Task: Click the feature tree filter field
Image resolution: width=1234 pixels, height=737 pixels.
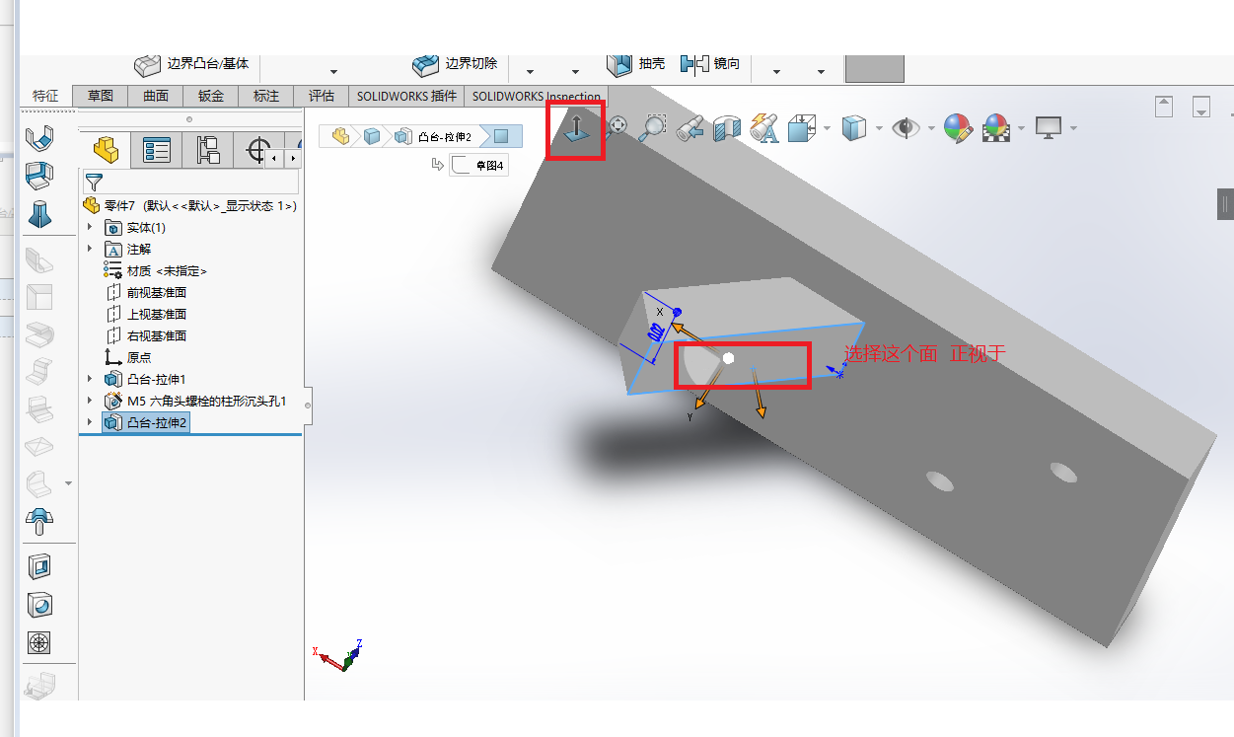Action: click(191, 183)
